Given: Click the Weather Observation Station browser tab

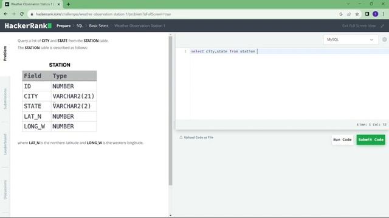Looking at the screenshot, I should 33,4.
